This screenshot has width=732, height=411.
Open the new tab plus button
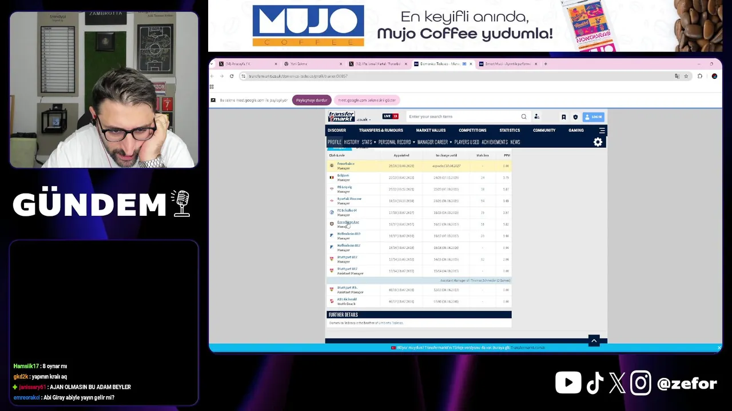(546, 64)
